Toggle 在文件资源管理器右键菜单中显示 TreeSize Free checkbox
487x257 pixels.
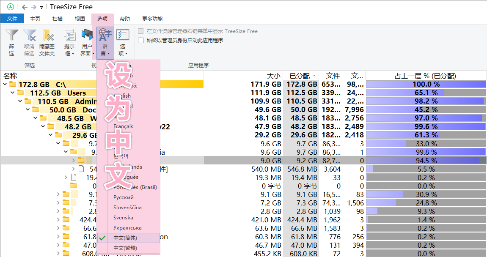pos(141,31)
